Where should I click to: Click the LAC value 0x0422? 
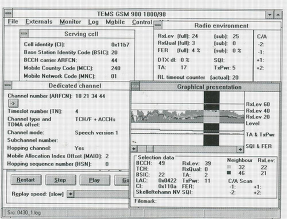pos(167,180)
